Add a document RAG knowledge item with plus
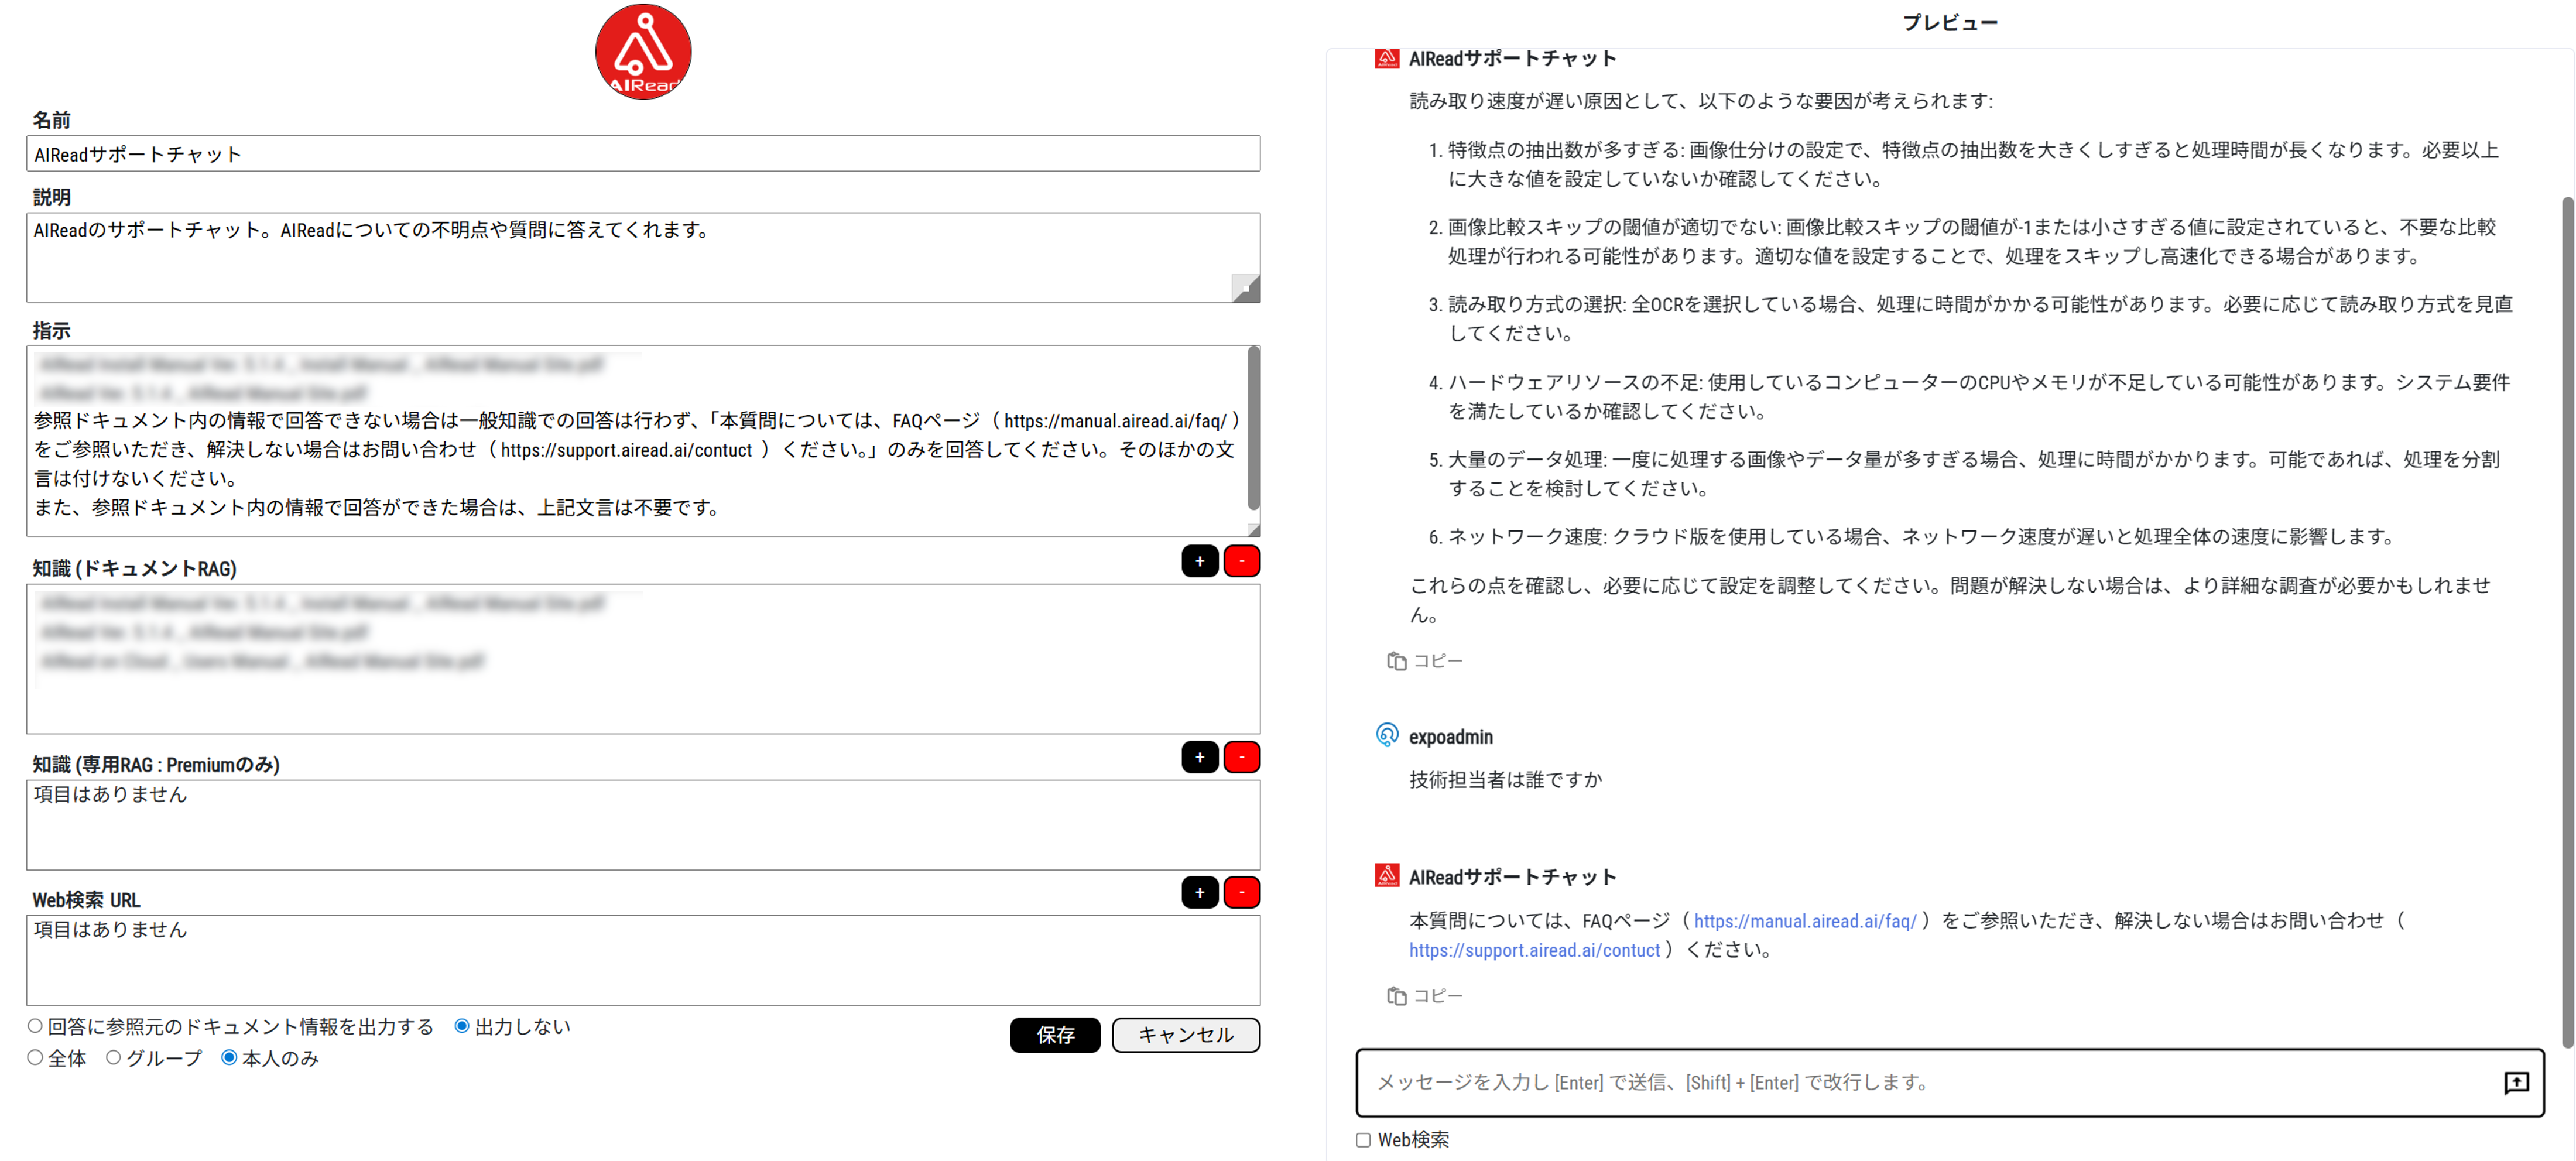Screen dimensions: 2576x1161 pos(1199,561)
